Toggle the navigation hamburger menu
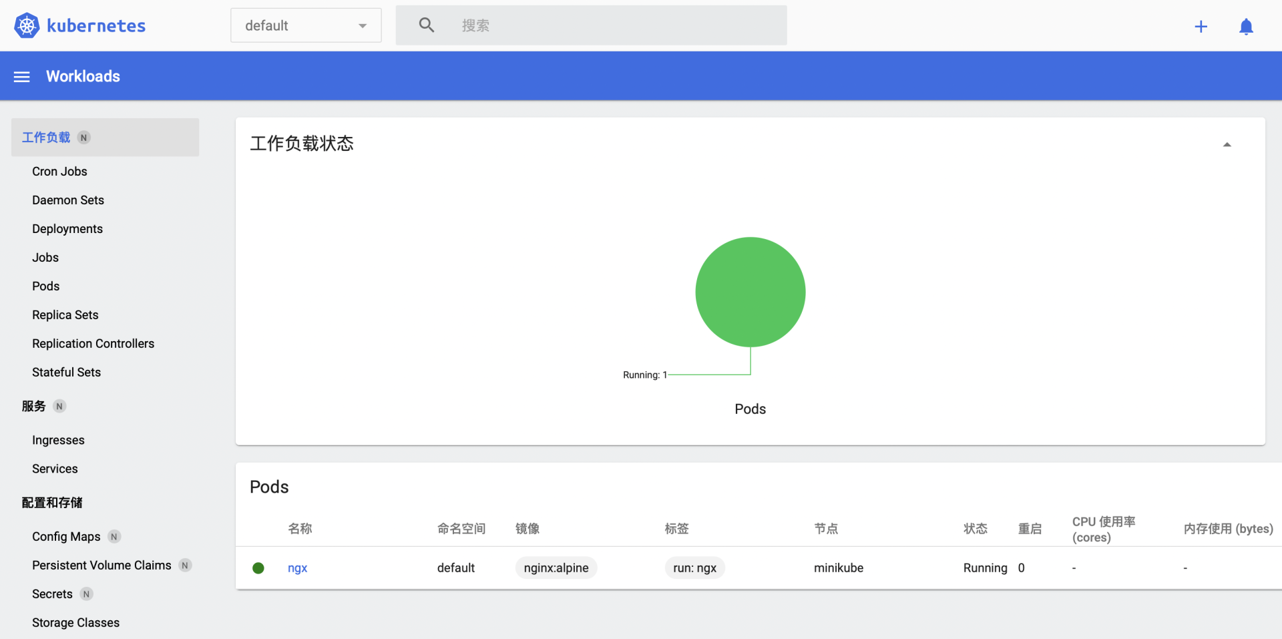The width and height of the screenshot is (1282, 639). (x=21, y=76)
